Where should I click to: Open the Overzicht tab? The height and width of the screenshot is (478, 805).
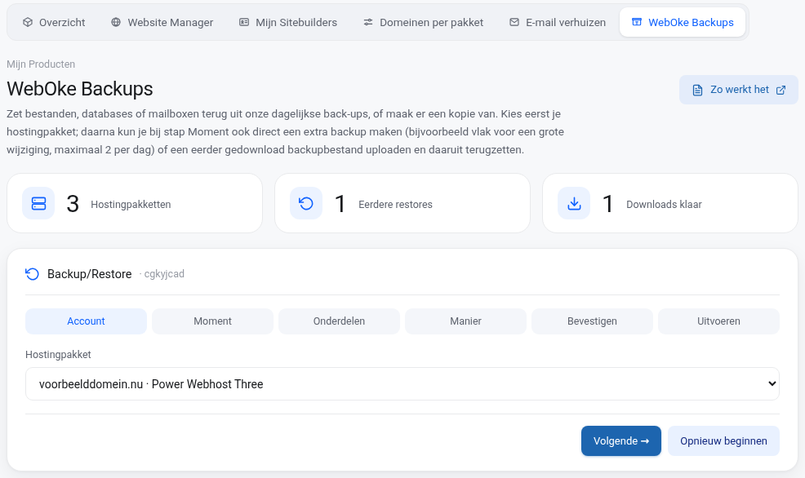(54, 23)
